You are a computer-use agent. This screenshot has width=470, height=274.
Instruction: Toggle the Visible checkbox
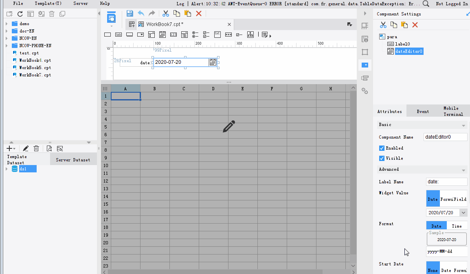[x=382, y=158]
